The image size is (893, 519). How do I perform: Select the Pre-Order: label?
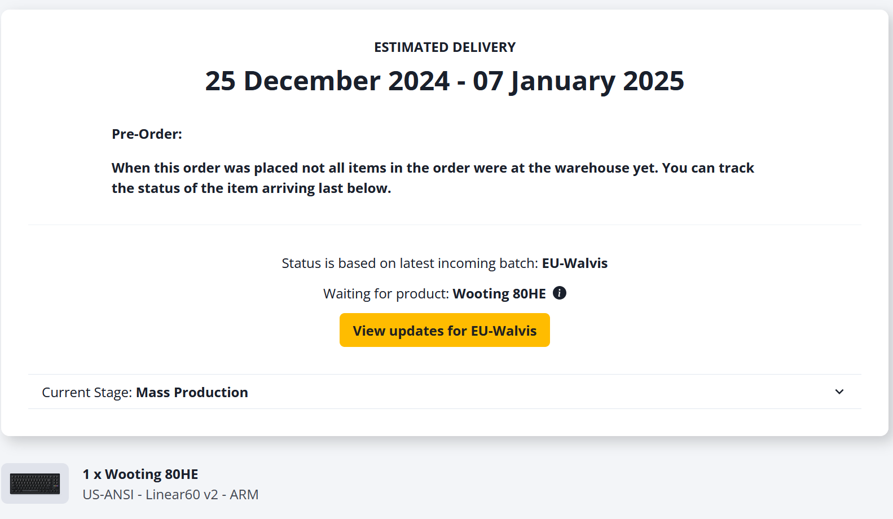147,134
